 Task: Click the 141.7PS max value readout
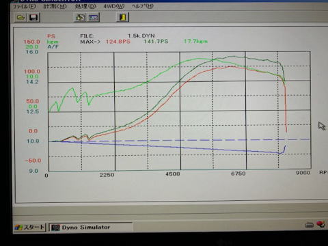(x=156, y=42)
